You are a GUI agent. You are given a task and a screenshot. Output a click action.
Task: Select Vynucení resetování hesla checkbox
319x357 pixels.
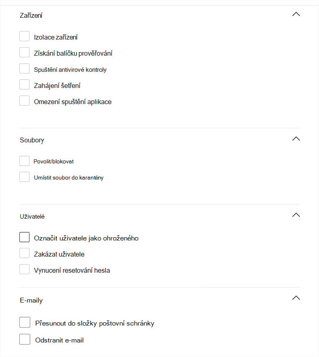click(x=25, y=269)
